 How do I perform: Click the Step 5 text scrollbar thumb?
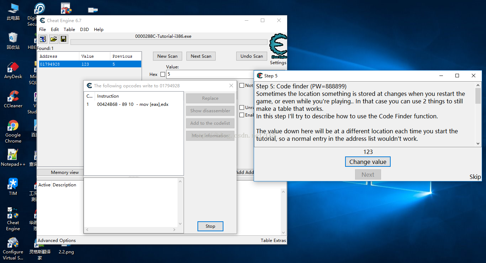[x=478, y=96]
